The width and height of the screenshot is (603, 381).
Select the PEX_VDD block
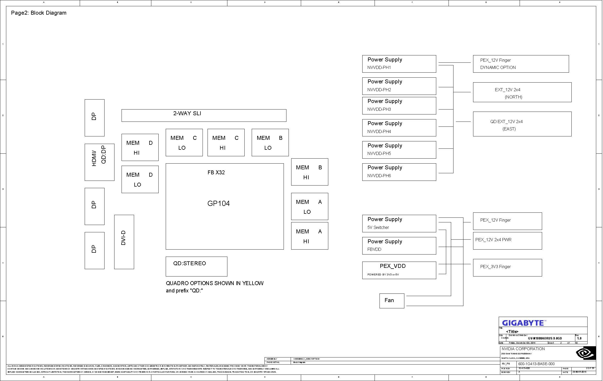coord(399,270)
